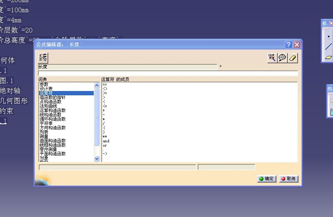
Task: Toggle the incremental mode icon in formula editor
Action: [43, 58]
